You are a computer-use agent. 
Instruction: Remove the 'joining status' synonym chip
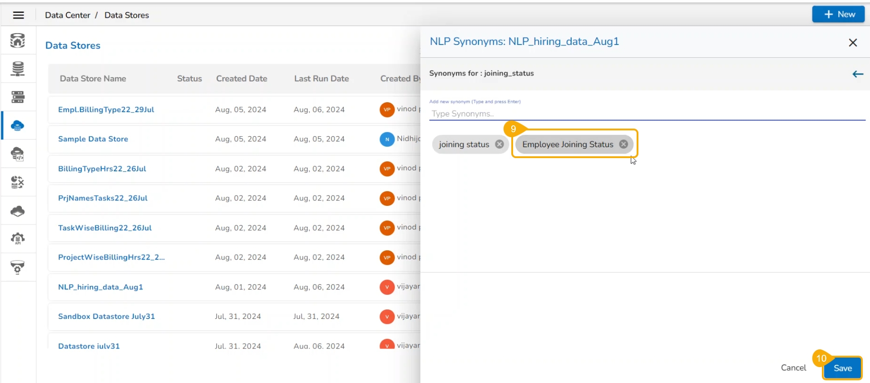(499, 144)
